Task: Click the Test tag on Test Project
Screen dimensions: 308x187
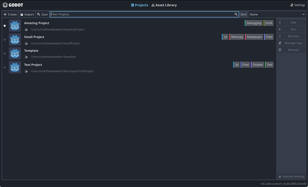Action: (x=269, y=64)
